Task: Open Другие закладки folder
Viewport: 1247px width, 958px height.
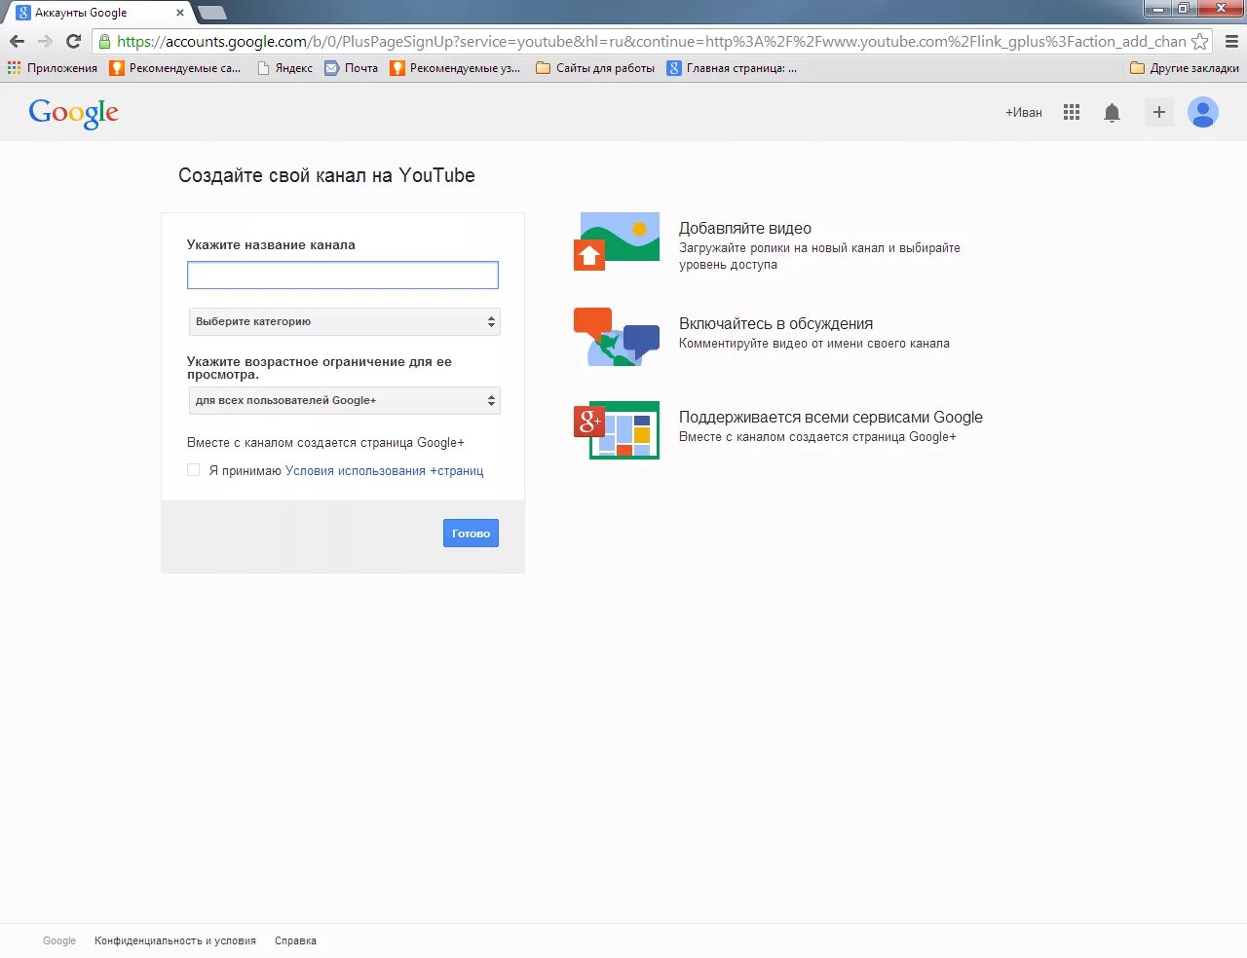Action: coord(1185,68)
